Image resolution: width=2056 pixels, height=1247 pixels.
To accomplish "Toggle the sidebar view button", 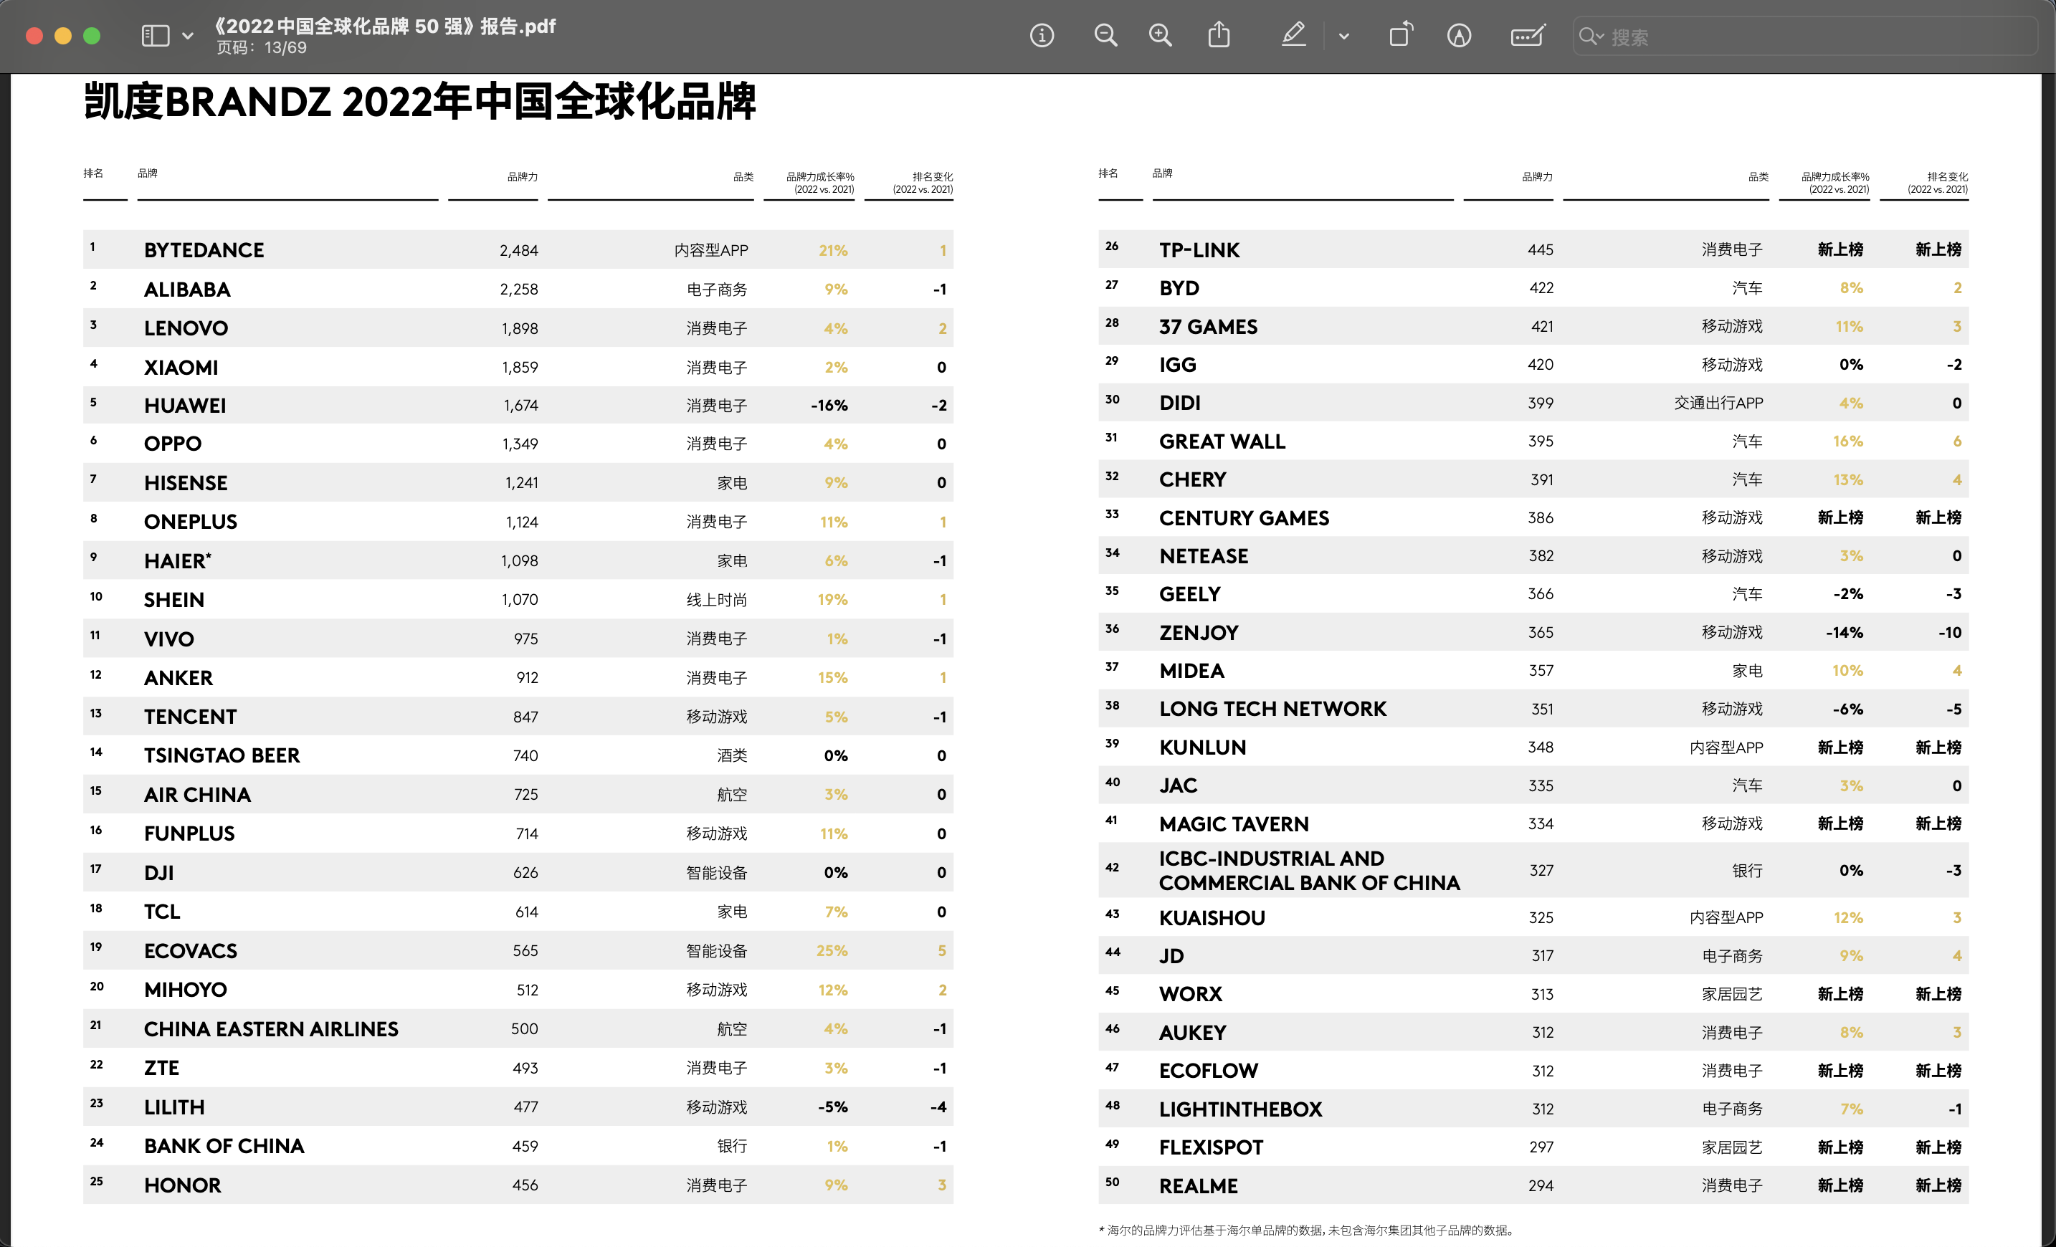I will (x=155, y=36).
